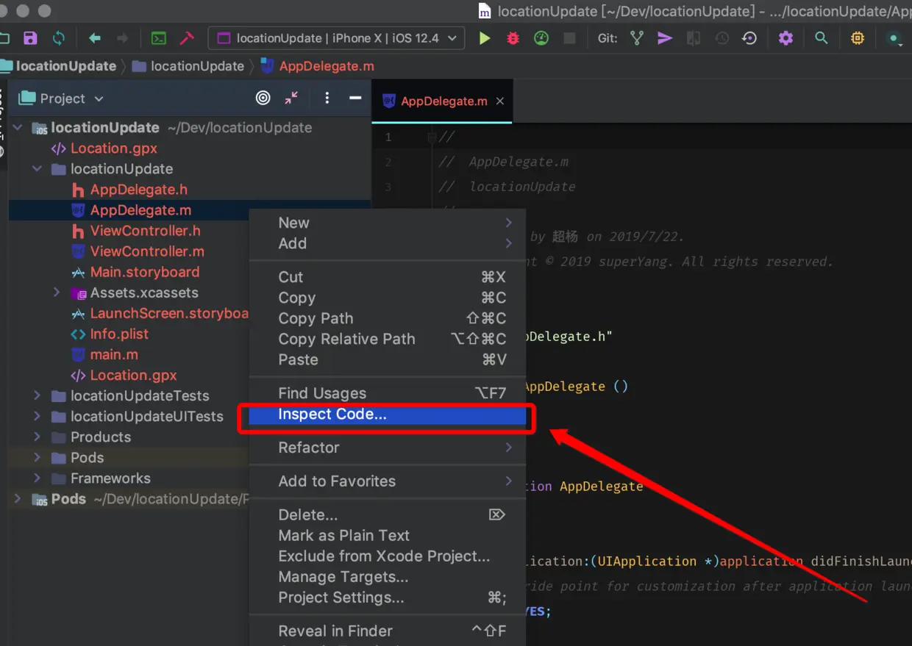Open the locationUpdate iPhone X run configuration dropdown
The image size is (912, 646).
337,38
